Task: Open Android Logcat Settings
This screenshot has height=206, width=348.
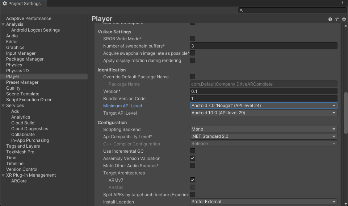Action: tap(35, 30)
